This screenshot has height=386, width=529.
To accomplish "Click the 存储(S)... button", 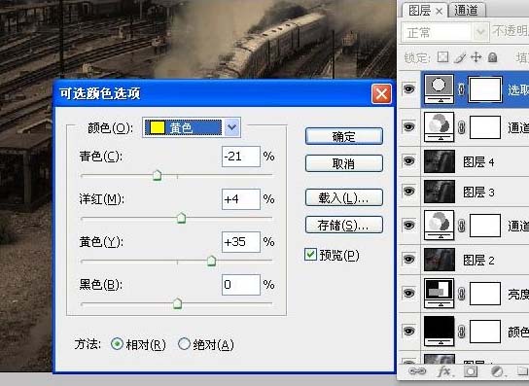I will pos(344,225).
